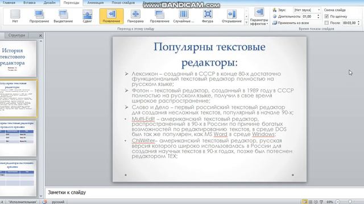Expand the full transitions gallery
The height and width of the screenshot is (204, 364).
tap(246, 23)
